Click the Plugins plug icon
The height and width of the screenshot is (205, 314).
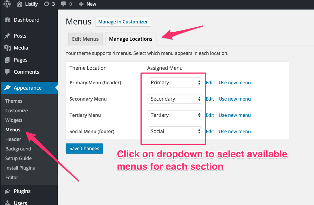pyautogui.click(x=8, y=191)
